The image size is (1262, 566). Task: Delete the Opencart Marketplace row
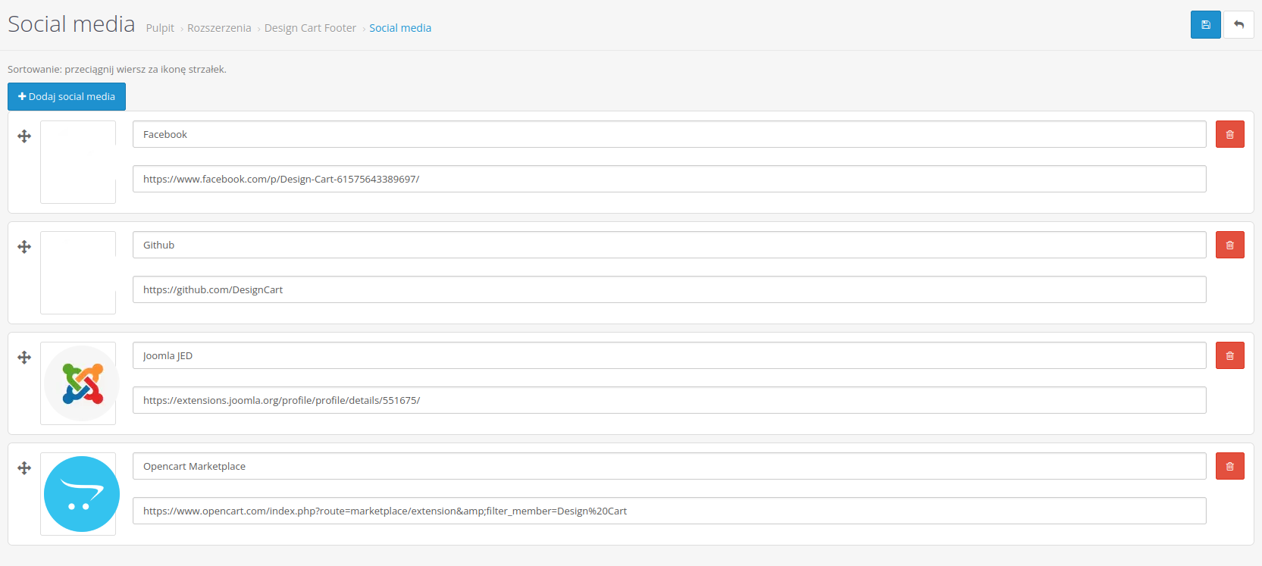1229,466
